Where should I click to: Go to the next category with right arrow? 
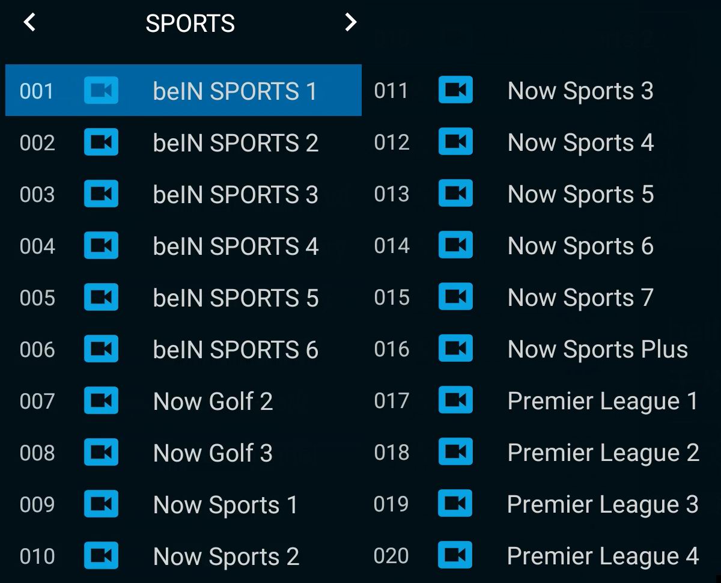click(350, 23)
